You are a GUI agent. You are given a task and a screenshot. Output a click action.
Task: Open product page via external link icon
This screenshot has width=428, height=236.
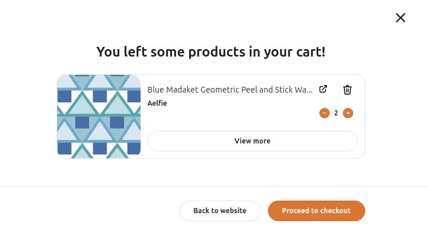(x=323, y=89)
